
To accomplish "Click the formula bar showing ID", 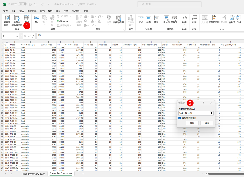I will pos(140,36).
